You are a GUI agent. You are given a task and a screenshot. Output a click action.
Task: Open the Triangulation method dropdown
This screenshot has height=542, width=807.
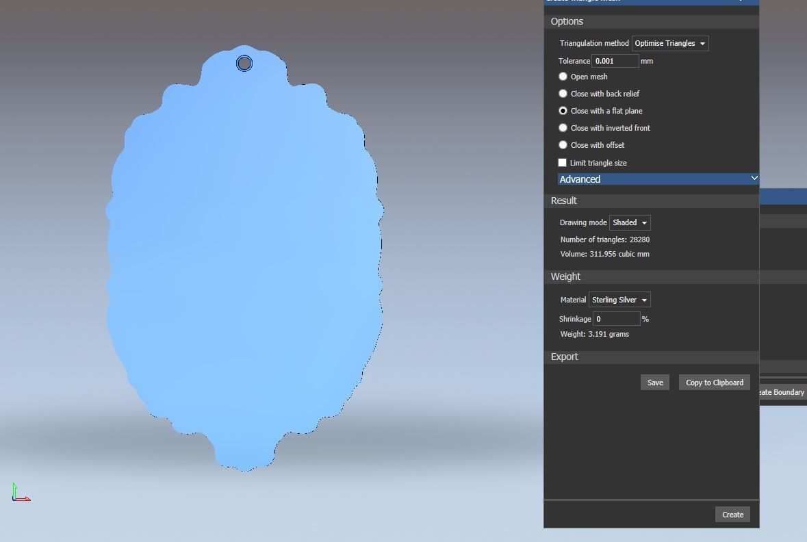(x=670, y=43)
